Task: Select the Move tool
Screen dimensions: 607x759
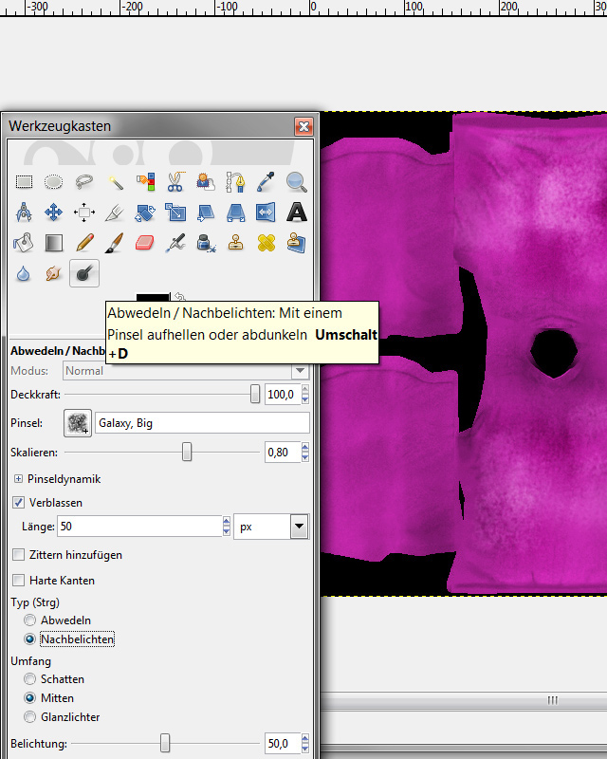Action: point(54,213)
